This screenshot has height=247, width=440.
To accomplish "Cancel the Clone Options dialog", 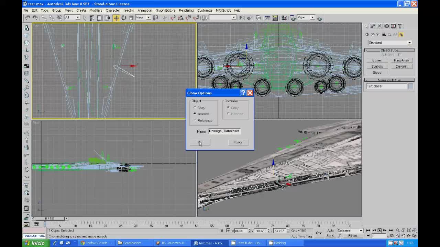I will coord(238,142).
